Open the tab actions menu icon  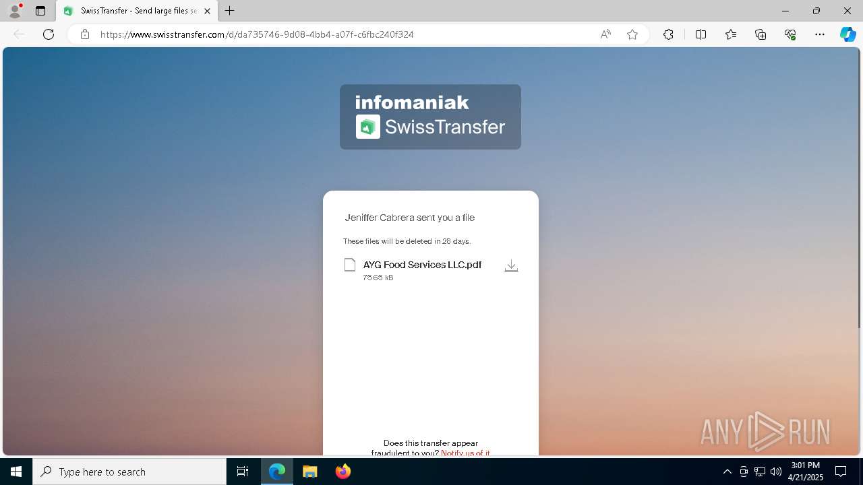coord(40,11)
